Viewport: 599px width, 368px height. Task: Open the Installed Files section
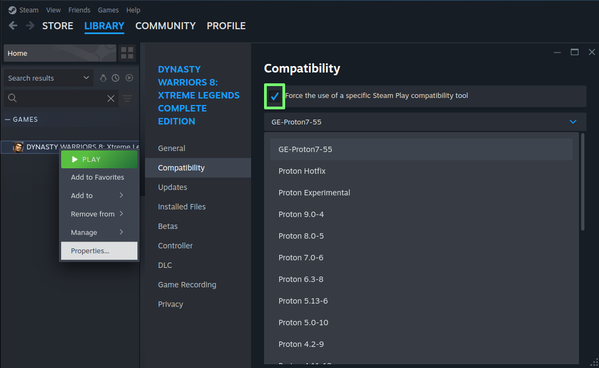[198, 207]
